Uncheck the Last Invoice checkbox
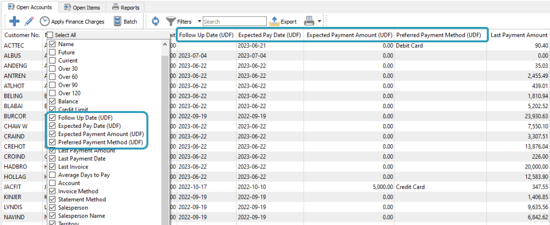The image size is (550, 225). click(x=52, y=167)
